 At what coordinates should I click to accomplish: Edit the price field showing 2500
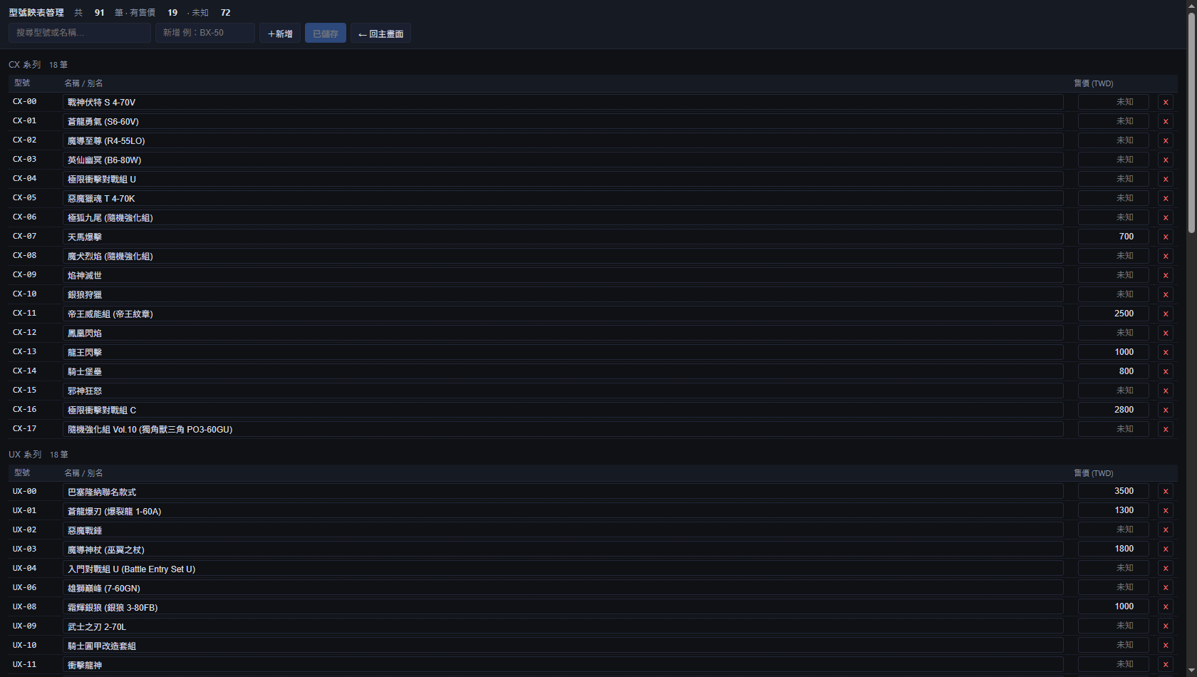point(1114,314)
